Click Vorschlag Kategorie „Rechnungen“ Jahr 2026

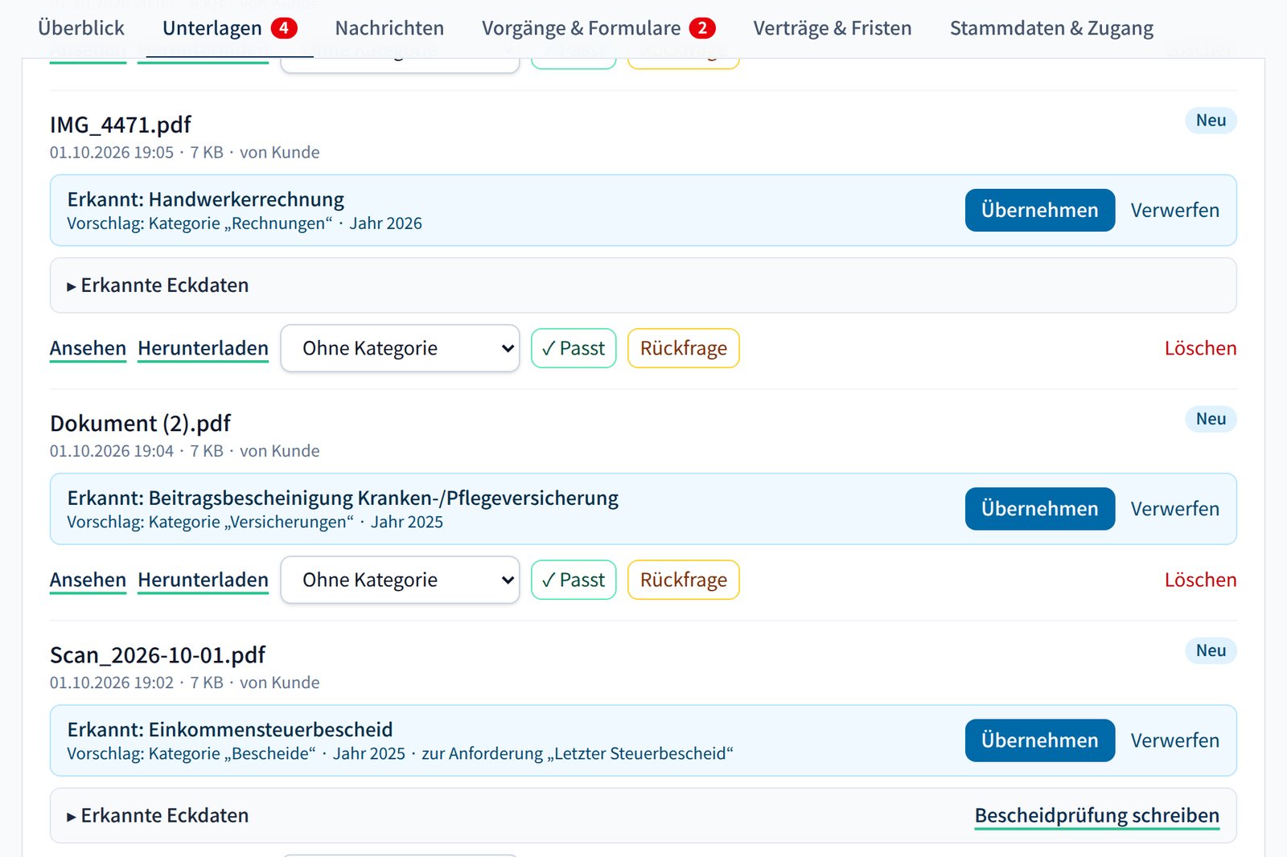245,223
